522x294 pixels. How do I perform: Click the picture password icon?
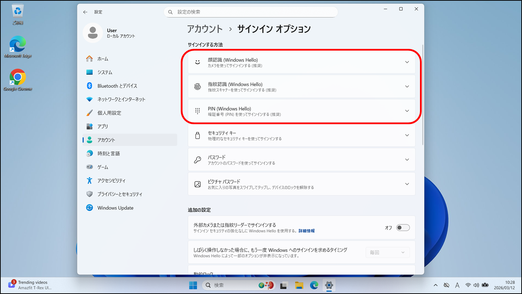tap(198, 184)
